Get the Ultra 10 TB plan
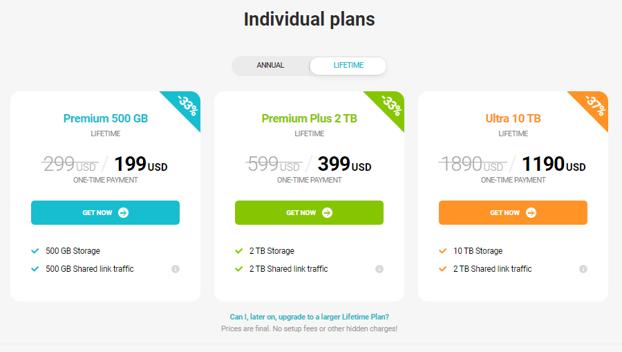The image size is (622, 352). pos(513,213)
